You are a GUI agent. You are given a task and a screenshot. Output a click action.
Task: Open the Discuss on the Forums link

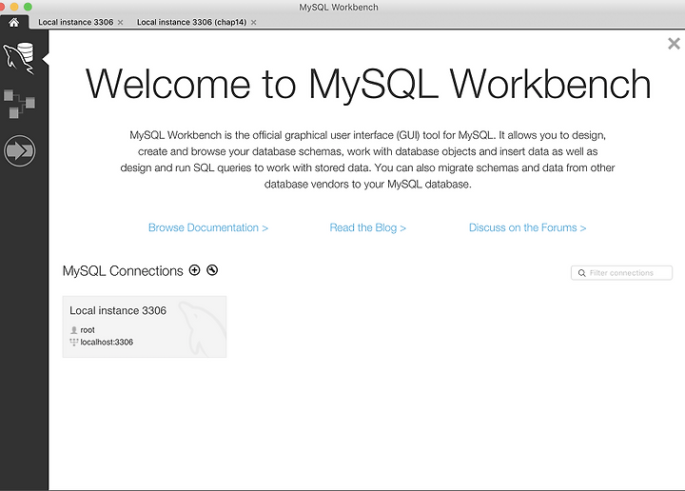pyautogui.click(x=527, y=227)
